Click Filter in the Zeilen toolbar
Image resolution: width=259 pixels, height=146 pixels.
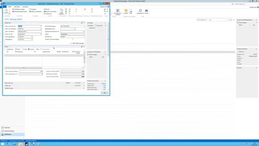point(38,49)
